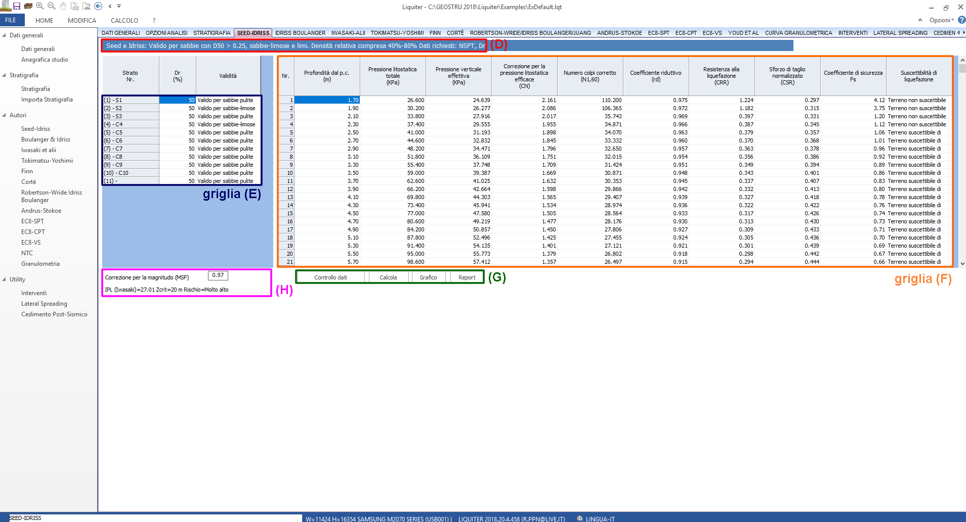Image resolution: width=966 pixels, height=522 pixels.
Task: Click the Zoom Out magnifier icon
Action: (x=51, y=6)
